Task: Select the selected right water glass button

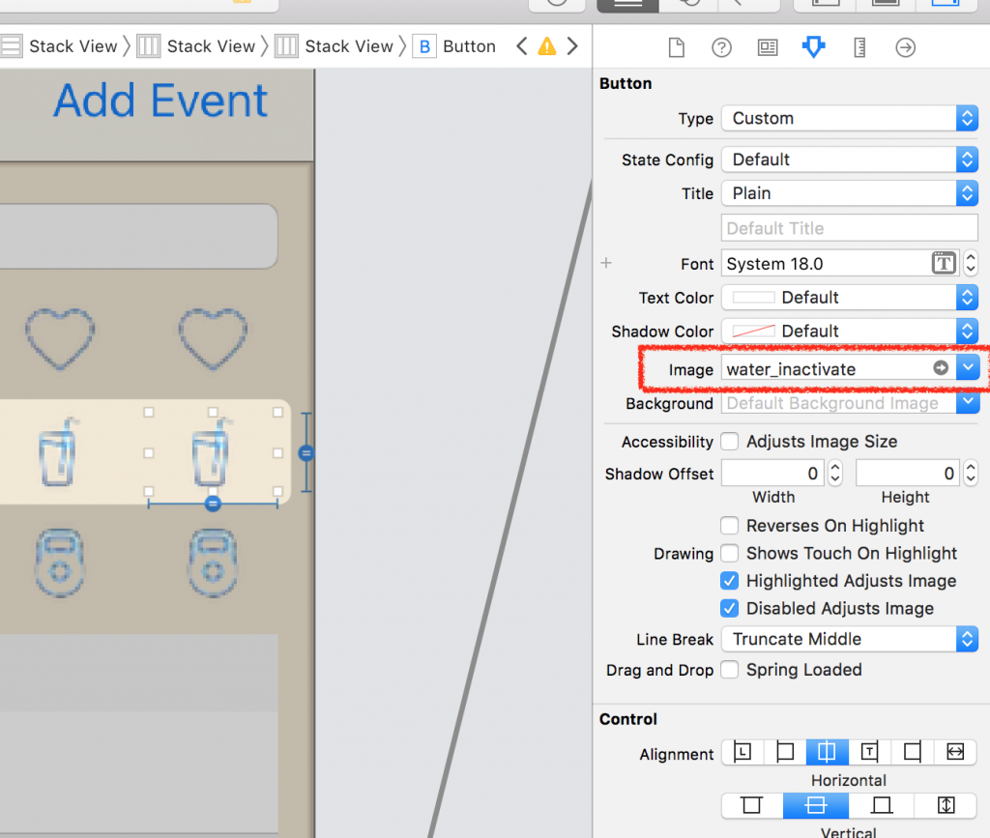Action: point(213,451)
